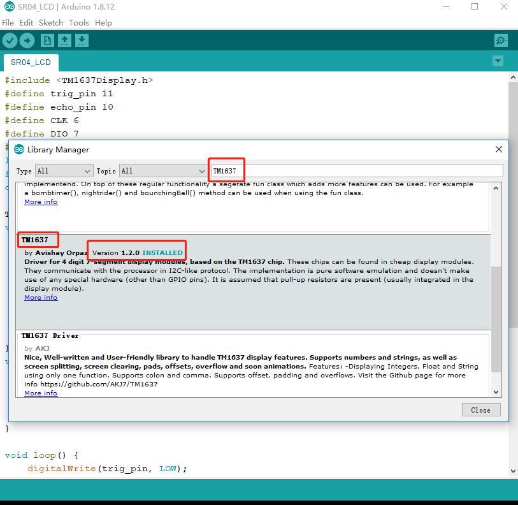518x505 pixels.
Task: Click the library search field containing TM1637
Action: point(357,171)
